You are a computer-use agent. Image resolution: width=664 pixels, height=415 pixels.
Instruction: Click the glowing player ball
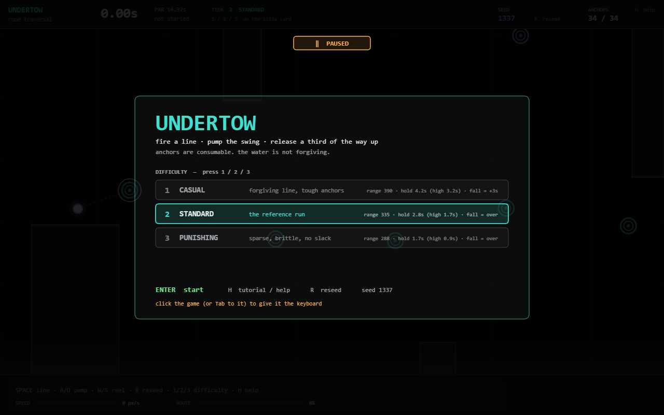coord(78,209)
